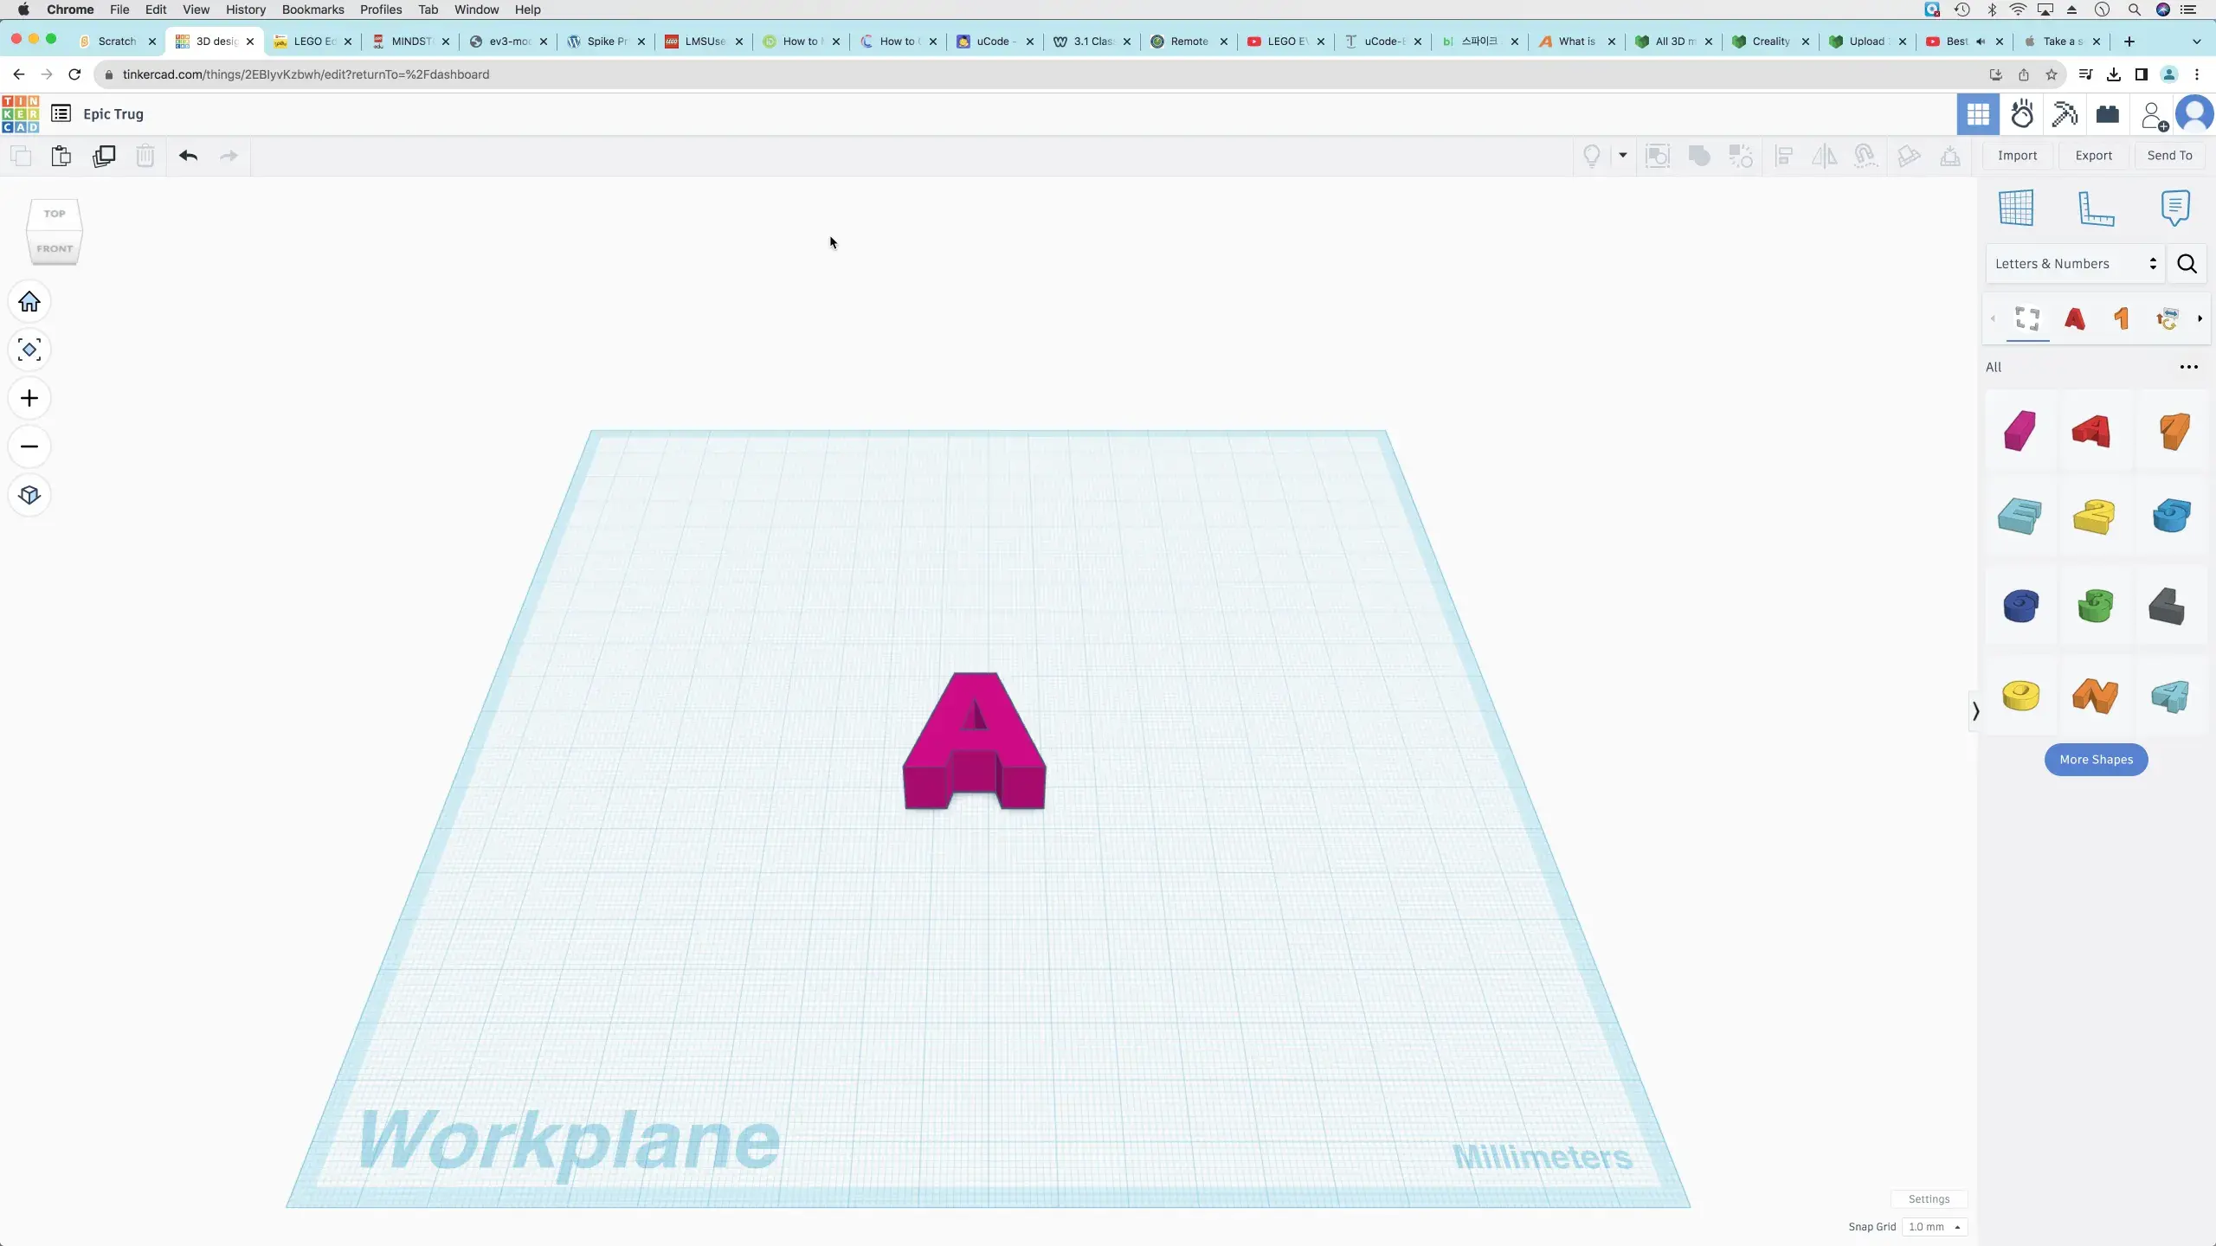Undo the last action arrow
Image resolution: width=2216 pixels, height=1246 pixels.
coord(188,156)
